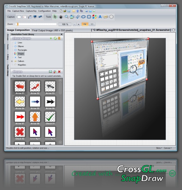The height and width of the screenshot is (190, 182).
Task: Open the Scene vertical side tab
Action: click(x=8, y=47)
